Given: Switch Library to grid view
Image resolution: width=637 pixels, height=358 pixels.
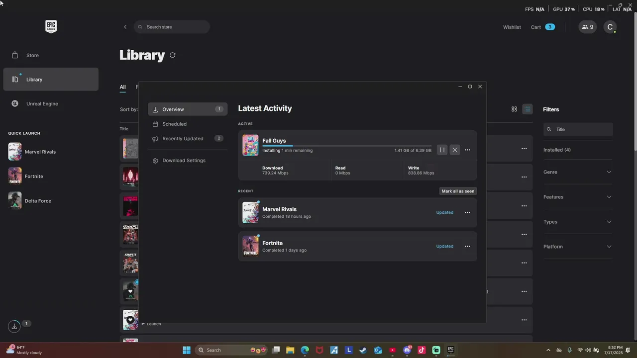Looking at the screenshot, I should point(515,109).
